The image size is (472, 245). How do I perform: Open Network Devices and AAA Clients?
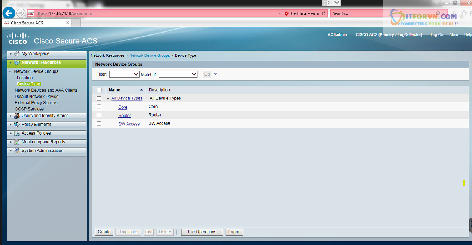click(x=46, y=90)
